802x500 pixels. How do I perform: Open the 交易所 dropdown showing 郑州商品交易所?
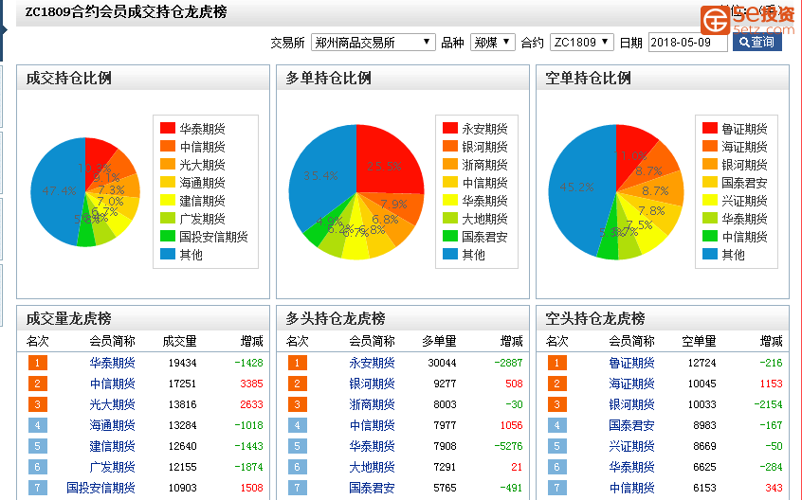pyautogui.click(x=373, y=43)
